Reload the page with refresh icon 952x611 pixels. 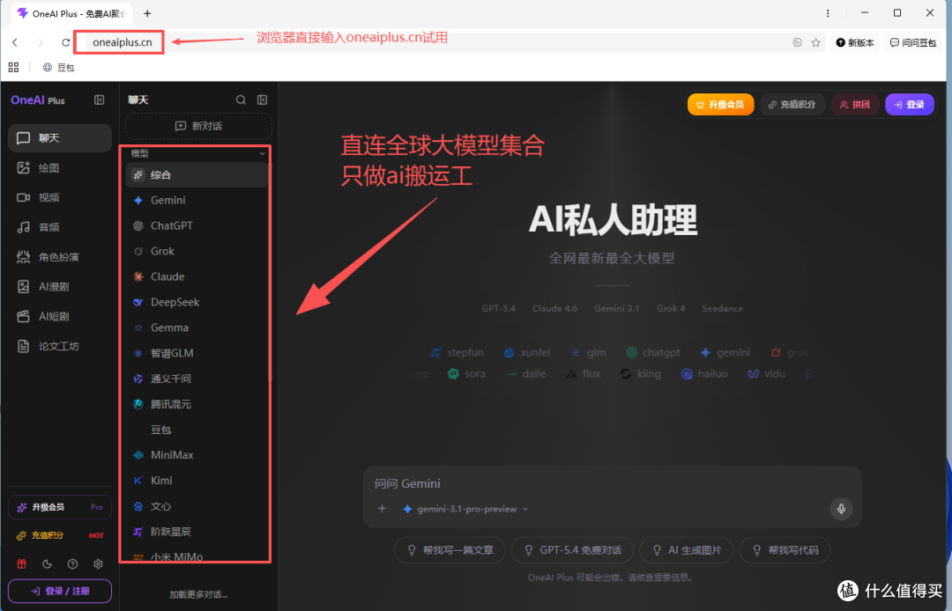[65, 42]
